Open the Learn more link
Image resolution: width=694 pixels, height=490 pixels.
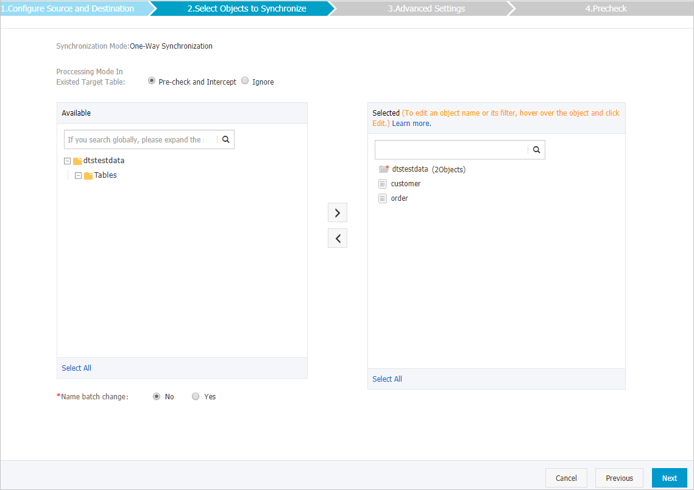coord(412,124)
